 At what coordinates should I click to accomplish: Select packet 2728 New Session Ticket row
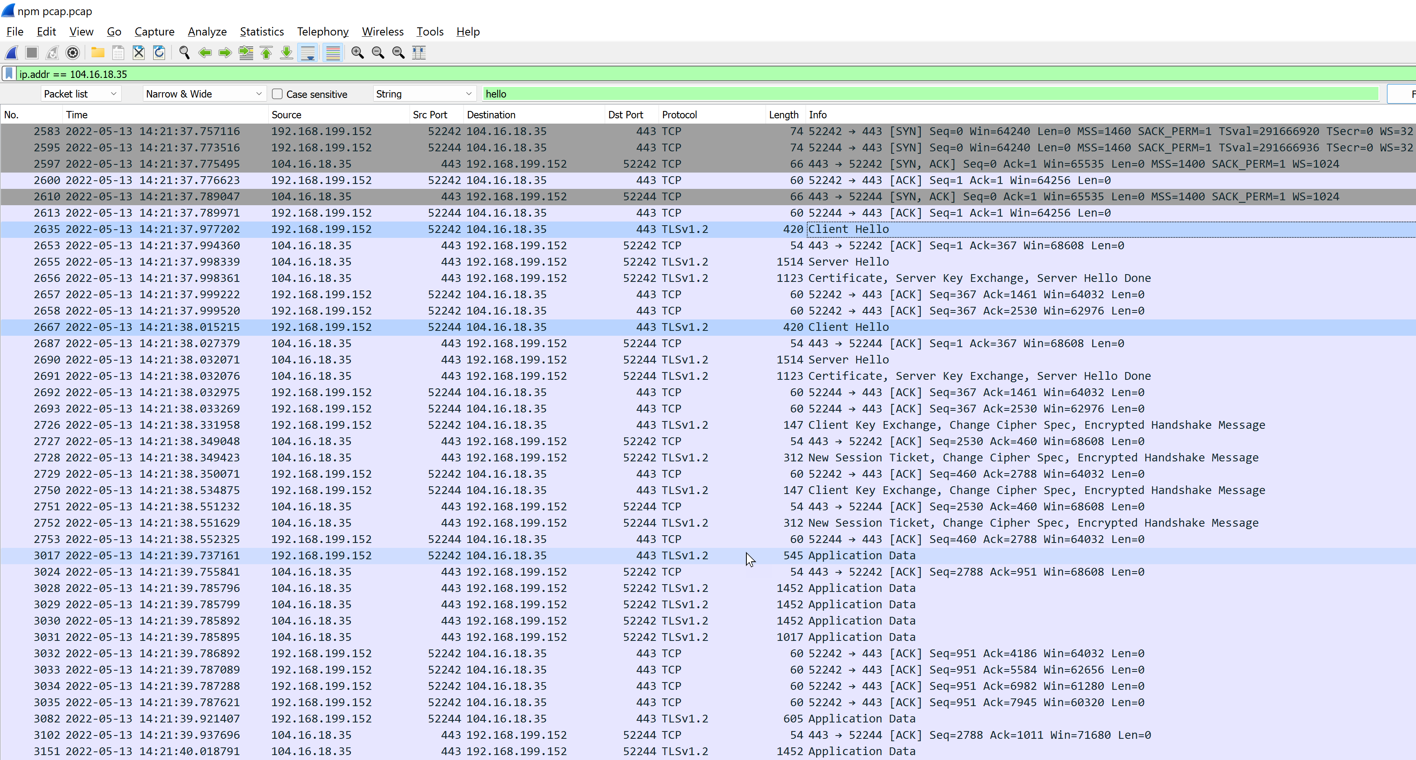(x=708, y=457)
